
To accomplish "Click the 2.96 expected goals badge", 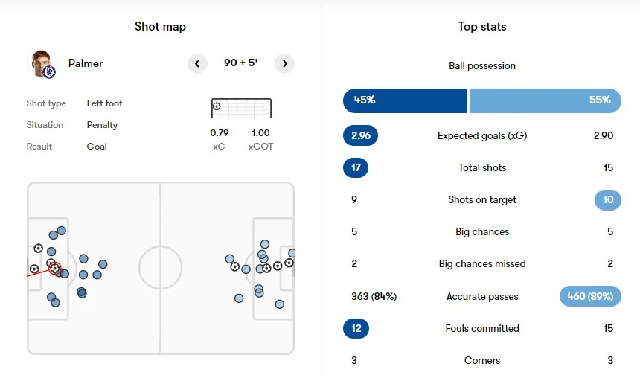I will (361, 135).
